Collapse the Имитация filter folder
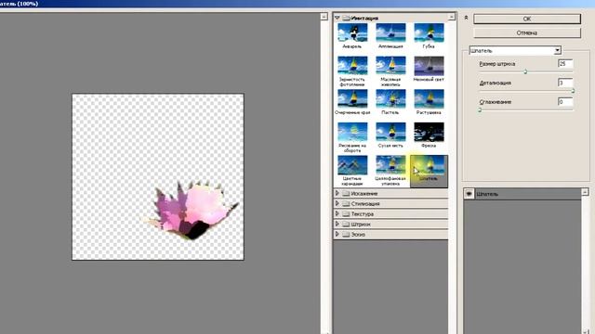Screen dimensions: 595x334 tap(337, 18)
